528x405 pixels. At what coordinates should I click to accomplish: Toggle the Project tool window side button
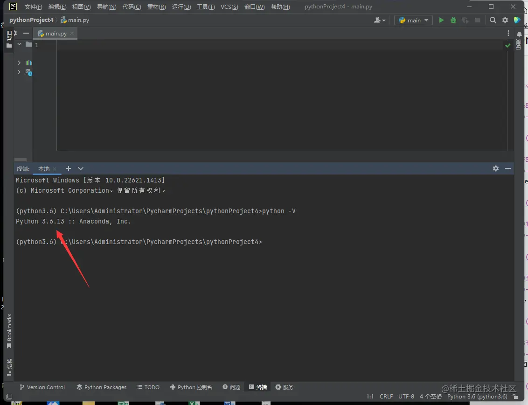click(x=9, y=39)
